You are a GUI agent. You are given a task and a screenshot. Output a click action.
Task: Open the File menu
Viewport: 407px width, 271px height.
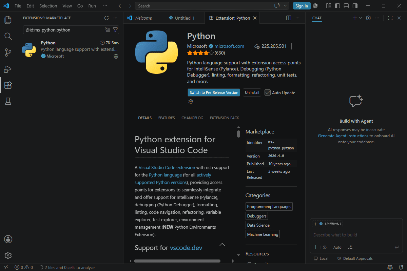(18, 6)
